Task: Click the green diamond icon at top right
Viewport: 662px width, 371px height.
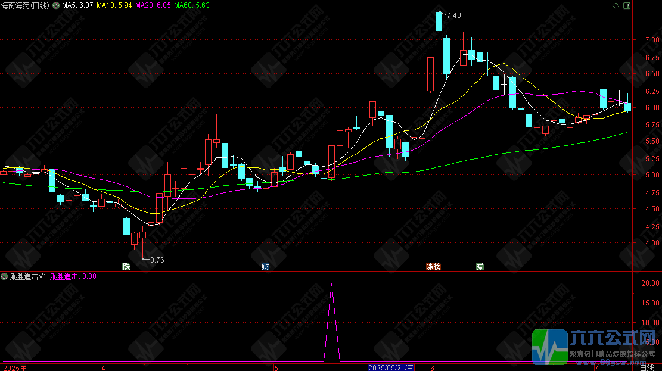Action: coord(616,5)
